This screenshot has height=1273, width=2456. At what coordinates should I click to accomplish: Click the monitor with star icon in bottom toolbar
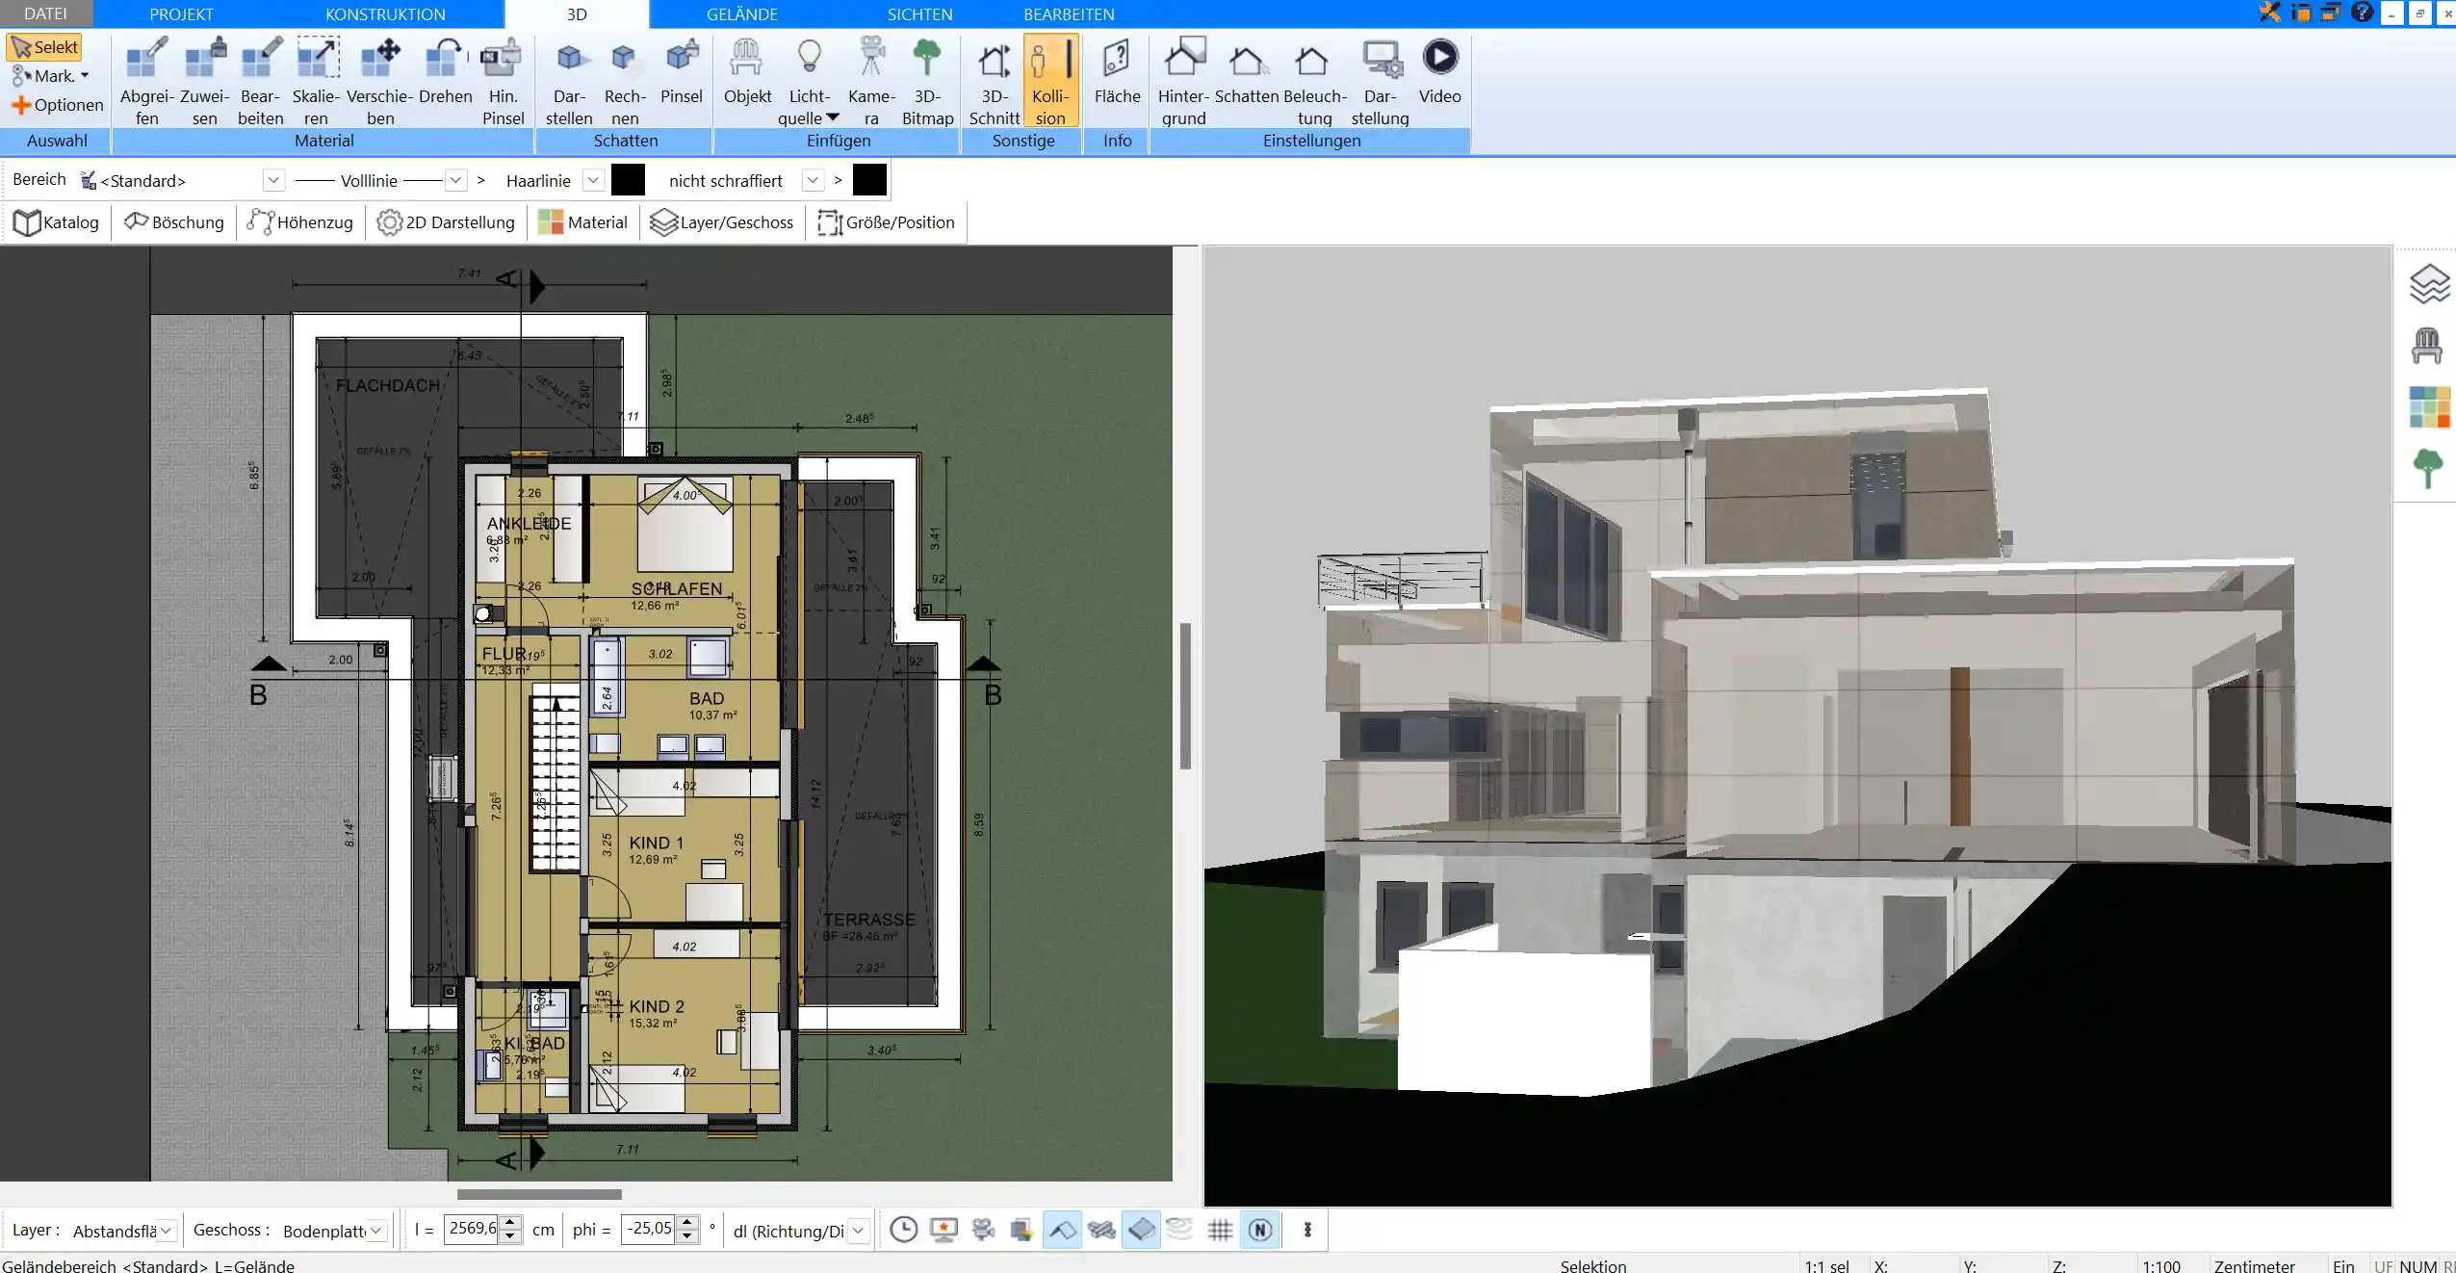tap(944, 1230)
